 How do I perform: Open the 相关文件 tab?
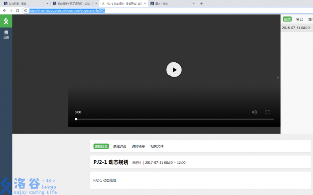pyautogui.click(x=157, y=146)
